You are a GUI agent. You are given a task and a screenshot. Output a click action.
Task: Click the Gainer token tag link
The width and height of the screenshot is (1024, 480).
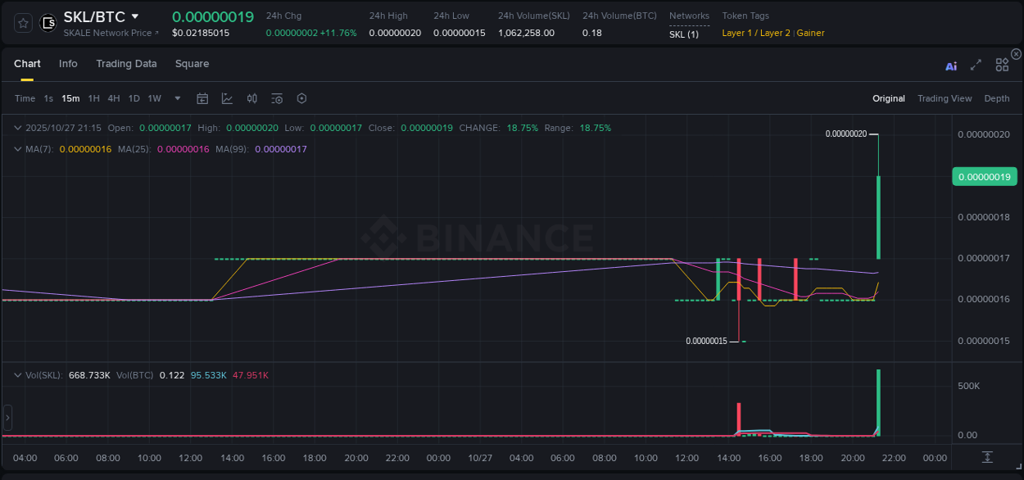point(810,33)
